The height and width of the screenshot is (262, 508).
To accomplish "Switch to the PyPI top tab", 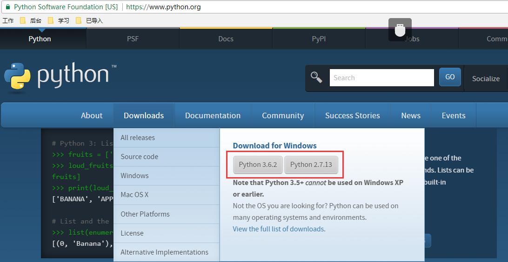I will click(319, 39).
